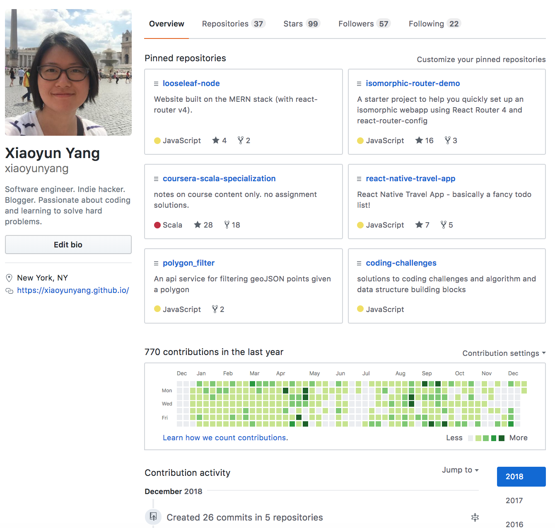555x528 pixels.
Task: Switch to the Overview tab
Action: coord(166,24)
